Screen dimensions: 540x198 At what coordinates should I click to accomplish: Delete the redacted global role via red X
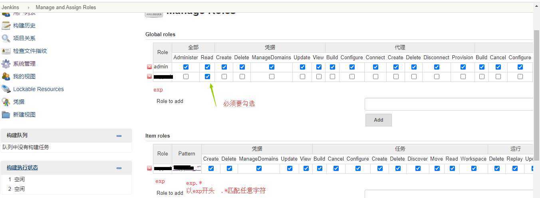coord(149,77)
